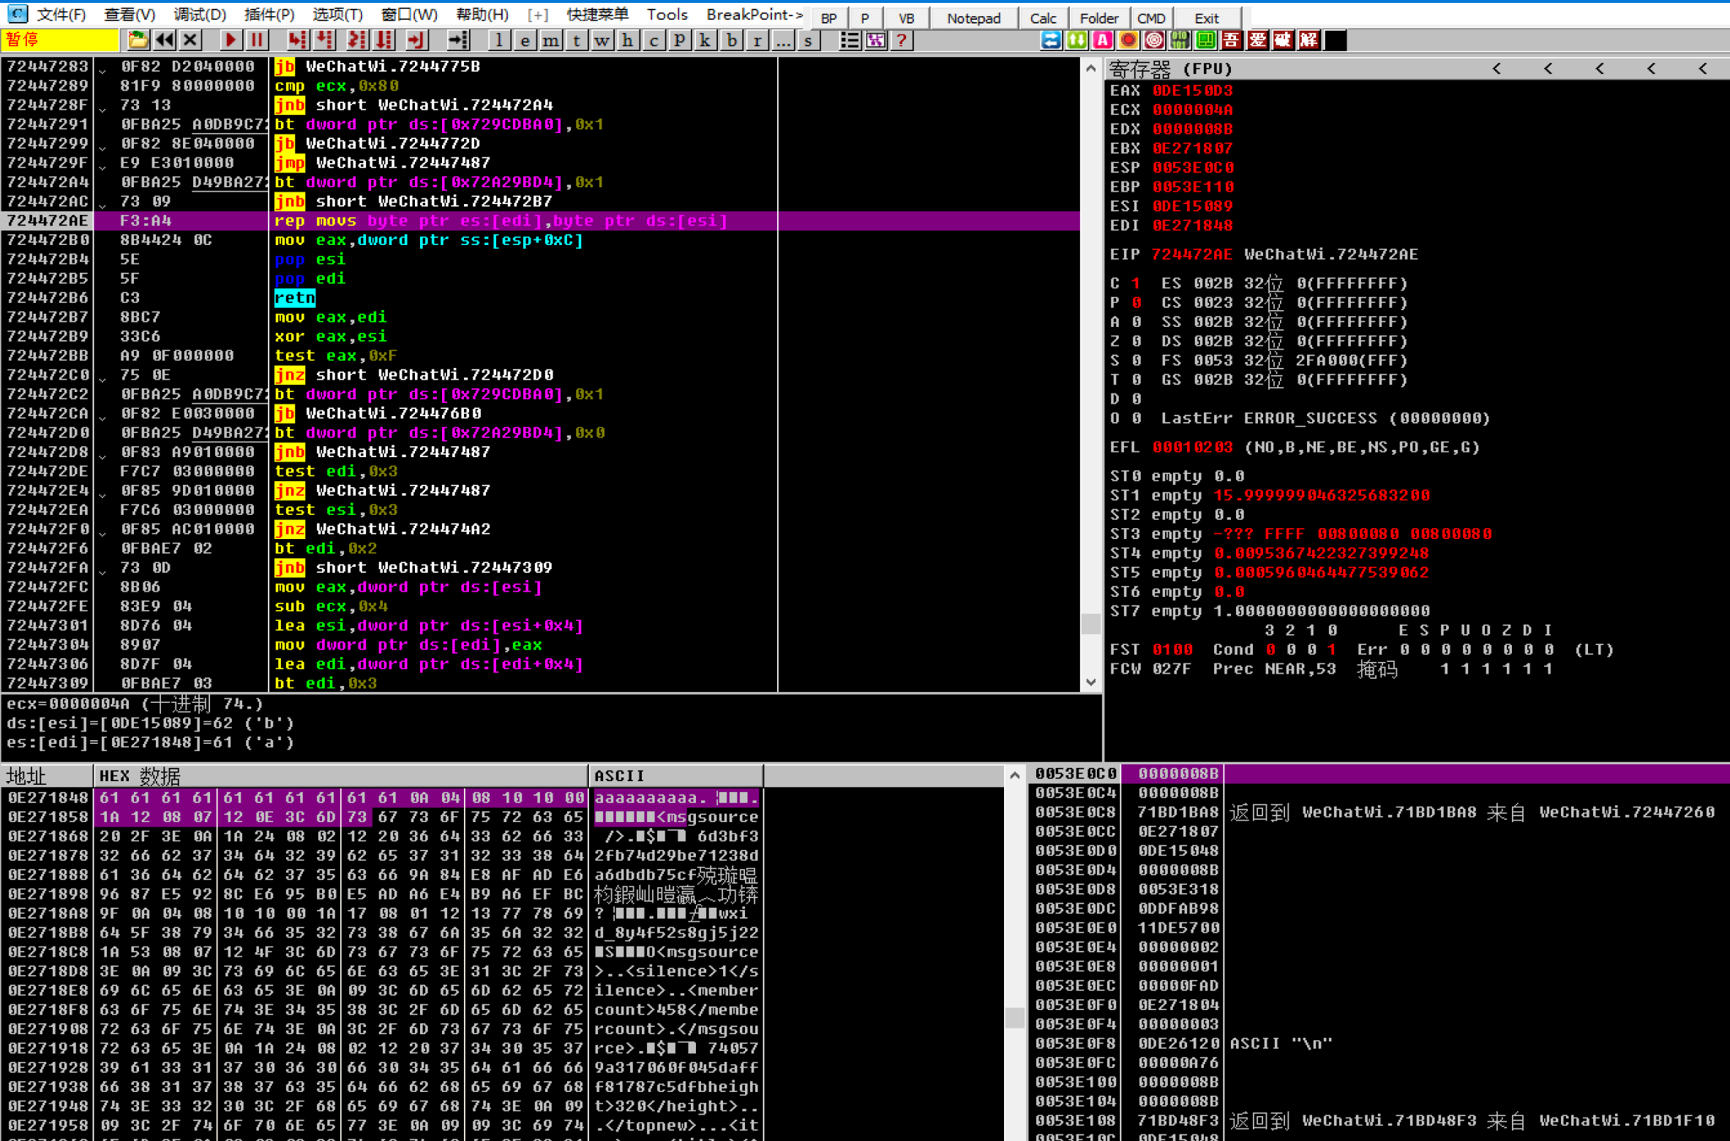1730x1141 pixels.
Task: Open the Memory map with the 'm' button
Action: [x=550, y=40]
